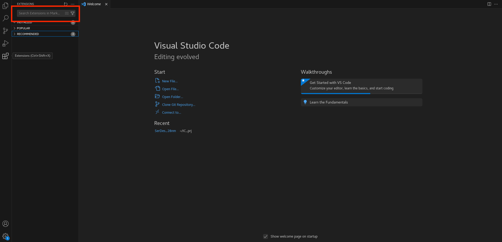502x242 pixels.
Task: Click the New File link
Action: tap(170, 81)
